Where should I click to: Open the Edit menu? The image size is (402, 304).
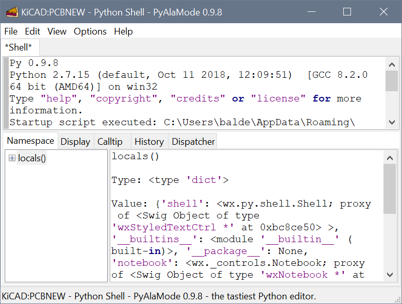32,31
